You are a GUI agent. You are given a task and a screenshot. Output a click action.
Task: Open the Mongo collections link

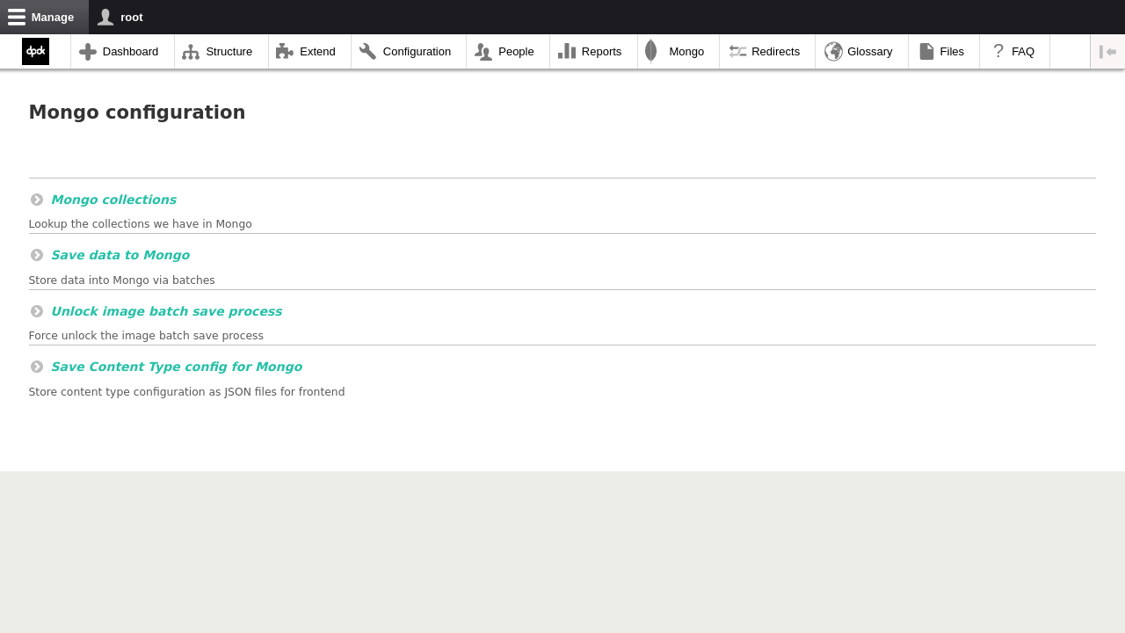click(x=113, y=200)
